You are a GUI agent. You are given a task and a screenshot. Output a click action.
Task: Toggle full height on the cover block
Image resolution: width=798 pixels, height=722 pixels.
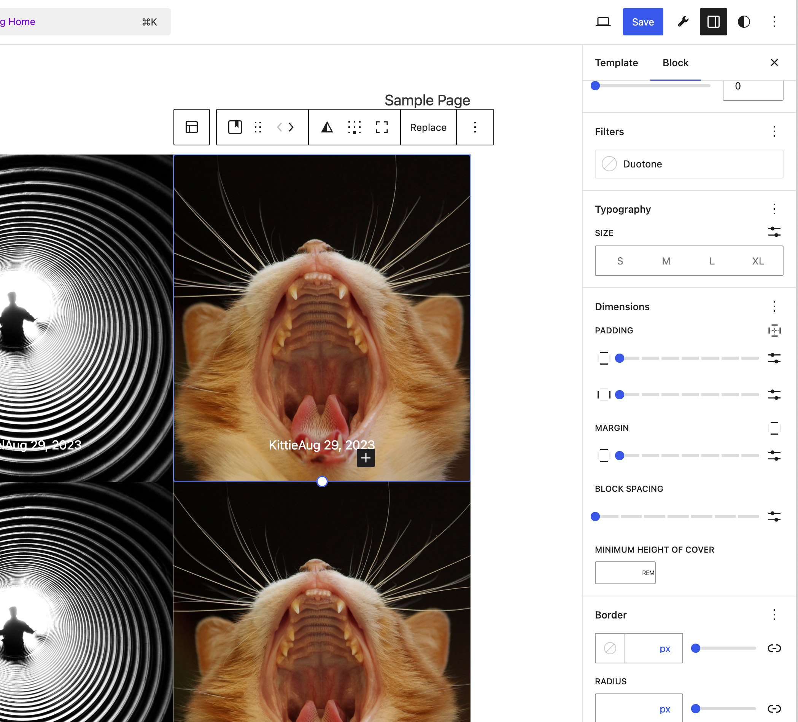[381, 127]
